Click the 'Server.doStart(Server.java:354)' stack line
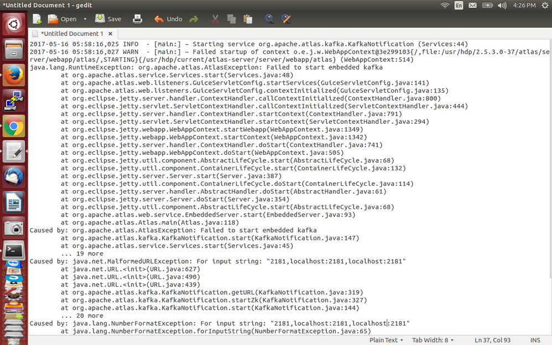 point(175,199)
